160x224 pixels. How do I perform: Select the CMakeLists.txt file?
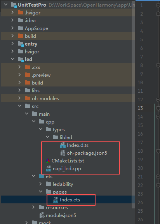click(68, 161)
